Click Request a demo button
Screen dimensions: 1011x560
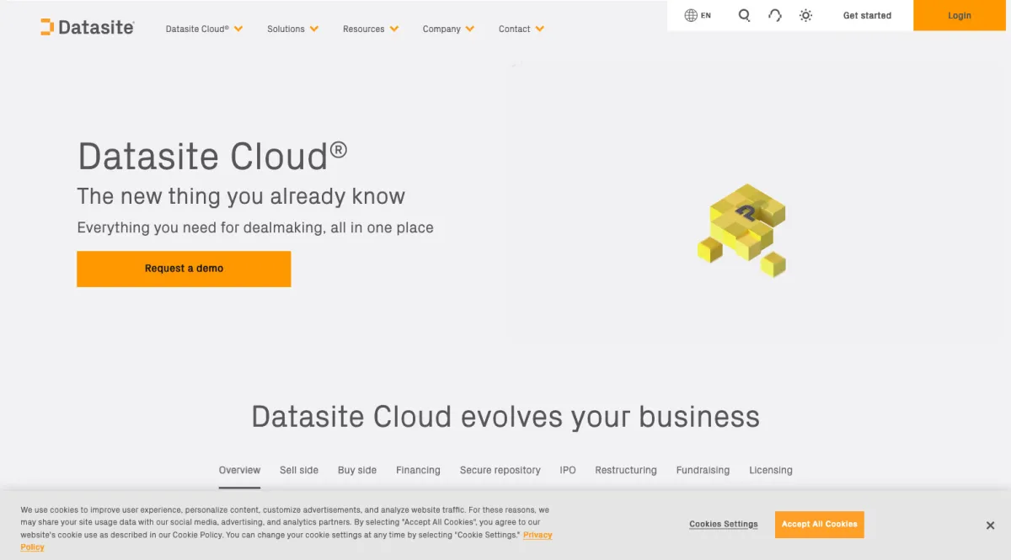[184, 269]
